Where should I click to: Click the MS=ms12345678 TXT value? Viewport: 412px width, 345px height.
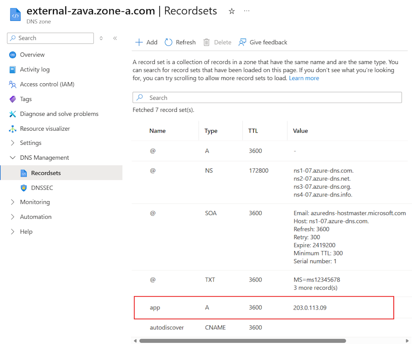point(317,280)
